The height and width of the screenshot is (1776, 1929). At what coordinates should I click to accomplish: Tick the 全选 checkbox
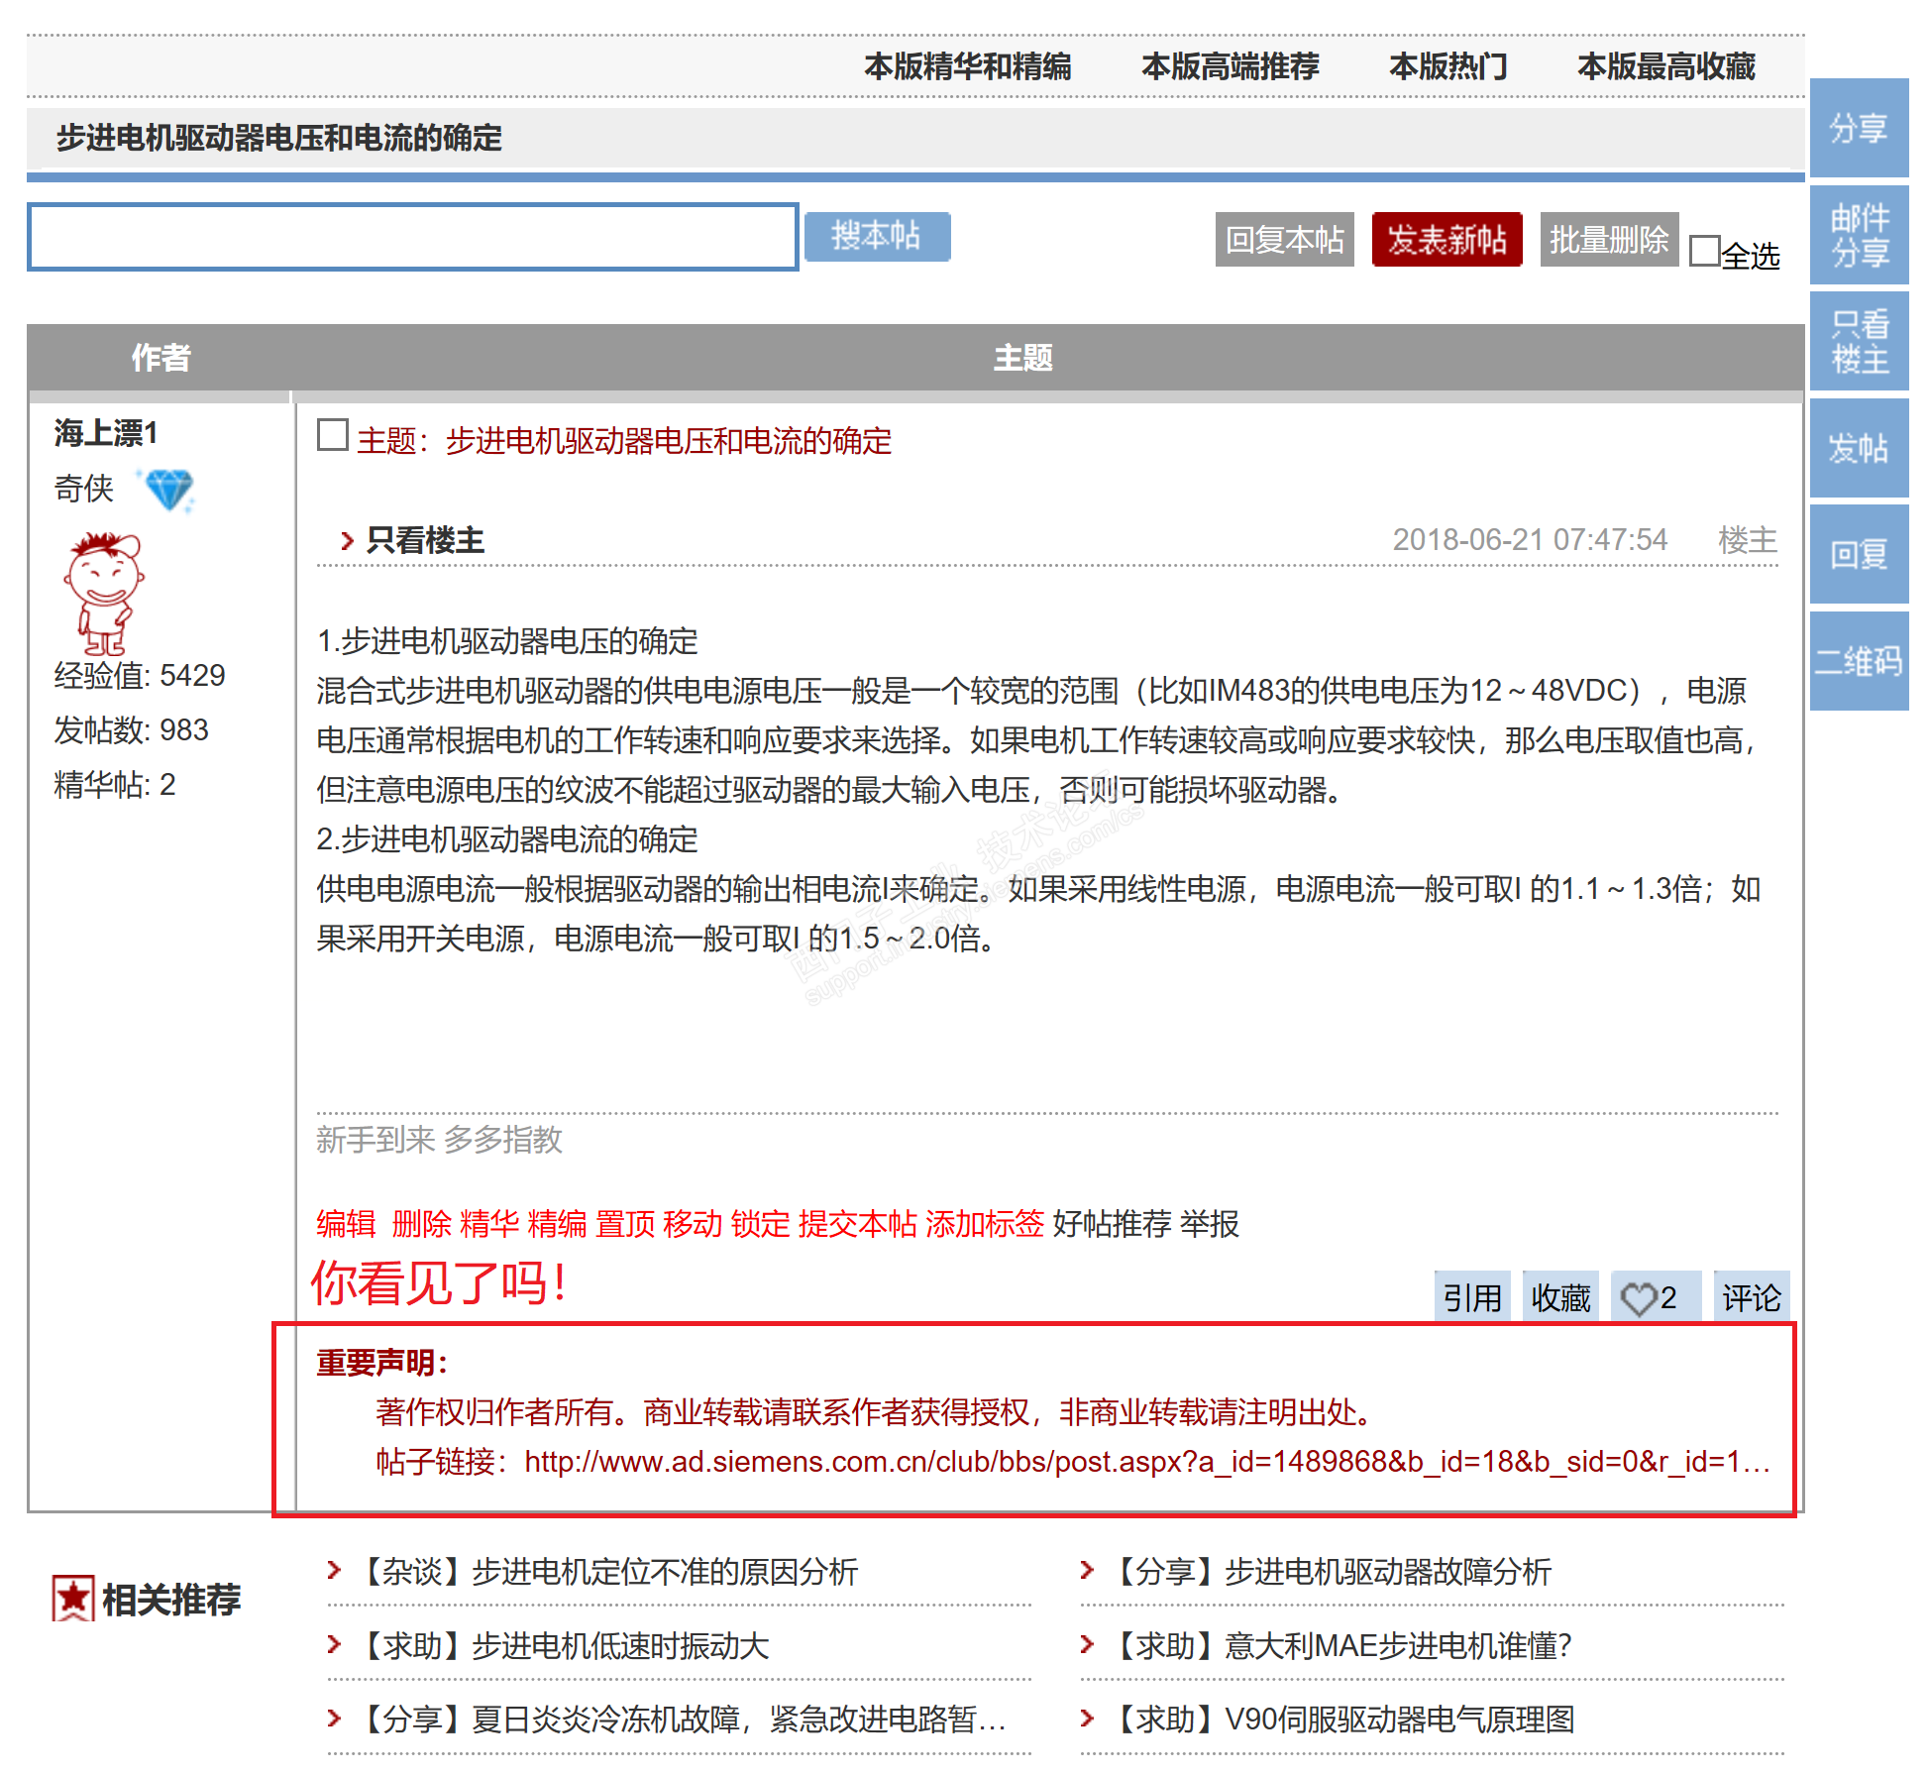(x=1704, y=251)
